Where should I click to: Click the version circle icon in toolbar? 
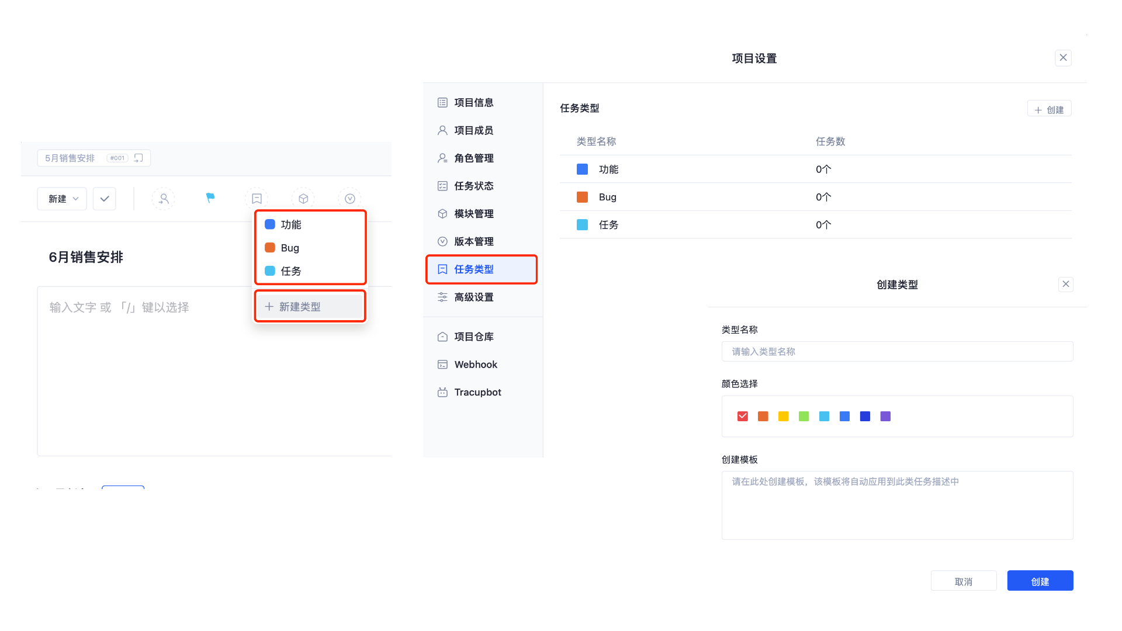point(350,199)
